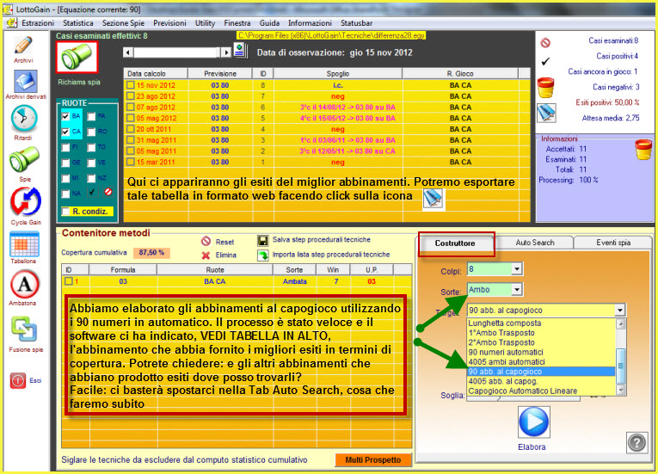Select '90 numeri automatici' option
The height and width of the screenshot is (474, 658).
[x=540, y=352]
